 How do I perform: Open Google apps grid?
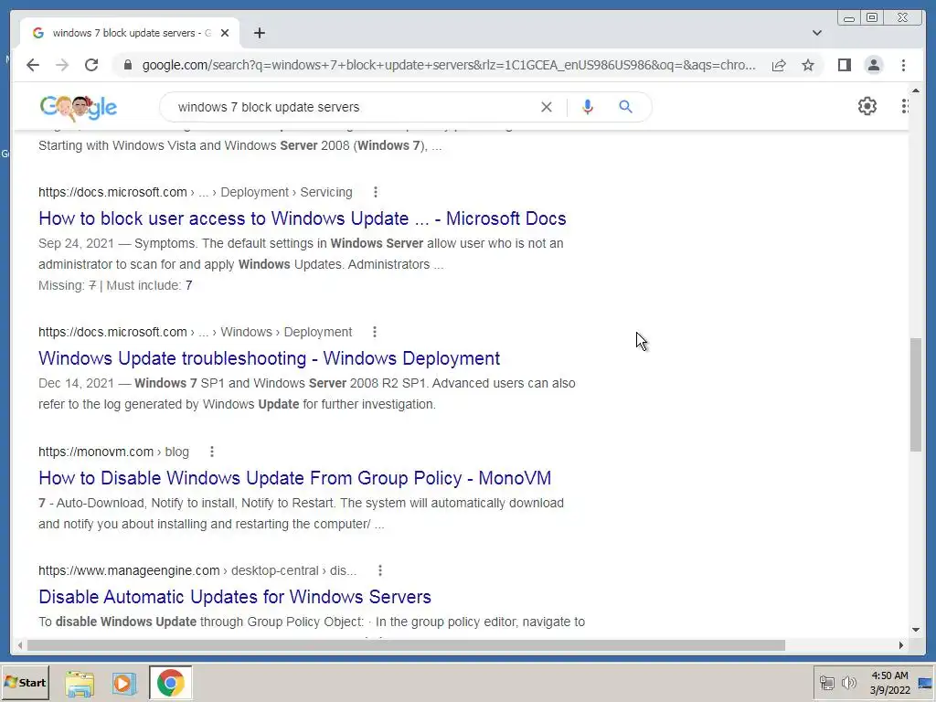coord(904,106)
